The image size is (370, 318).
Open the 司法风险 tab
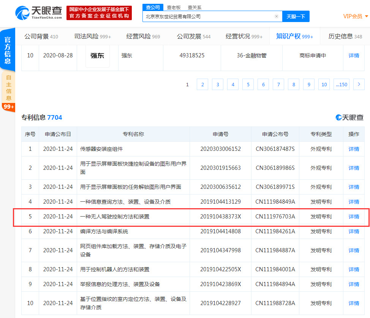[93, 36]
